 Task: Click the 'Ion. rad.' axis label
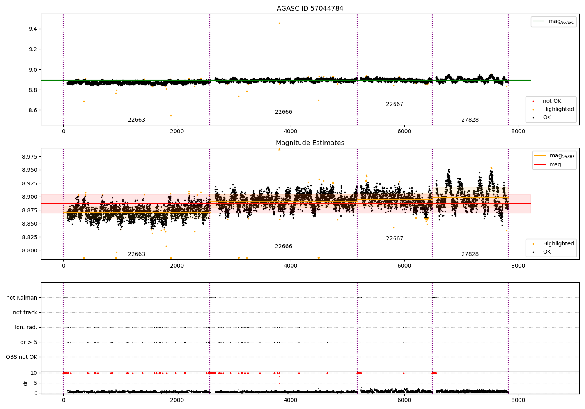click(26, 327)
